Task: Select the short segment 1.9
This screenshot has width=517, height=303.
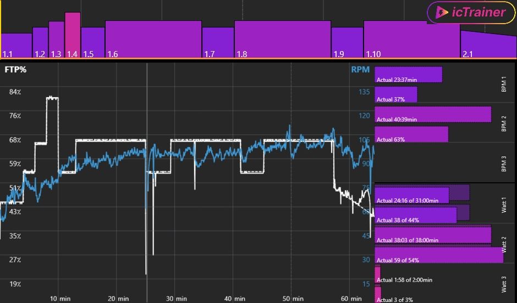Action: click(347, 42)
